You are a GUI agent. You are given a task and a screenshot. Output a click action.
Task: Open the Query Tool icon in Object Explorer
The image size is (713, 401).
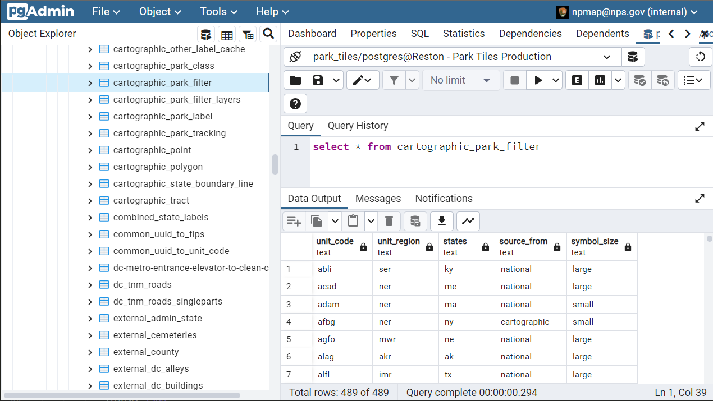click(206, 34)
